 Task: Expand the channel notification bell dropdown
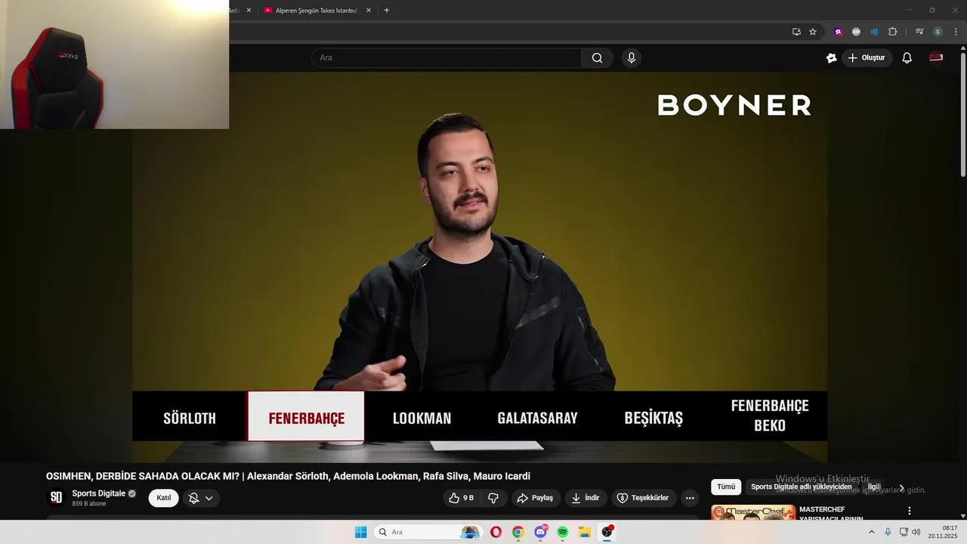coord(201,498)
